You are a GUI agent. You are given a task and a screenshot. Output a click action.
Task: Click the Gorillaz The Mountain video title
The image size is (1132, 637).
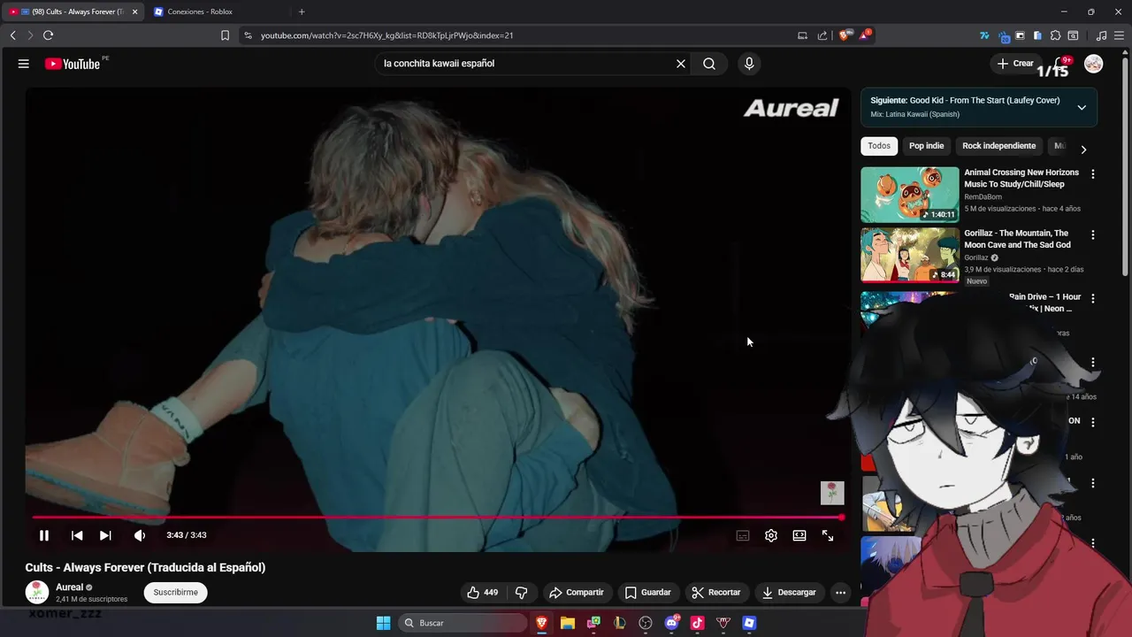click(x=1017, y=239)
